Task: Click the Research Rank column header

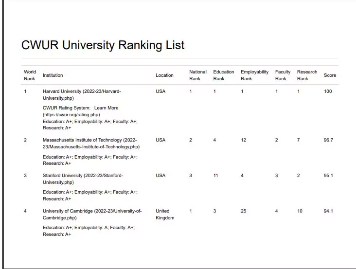Action: pos(307,75)
